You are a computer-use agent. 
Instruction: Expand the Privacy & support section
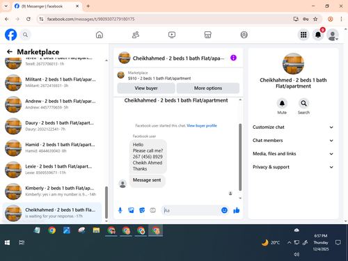tap(293, 167)
